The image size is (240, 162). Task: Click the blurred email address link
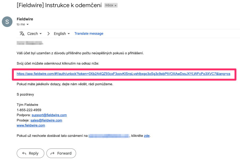109,136
